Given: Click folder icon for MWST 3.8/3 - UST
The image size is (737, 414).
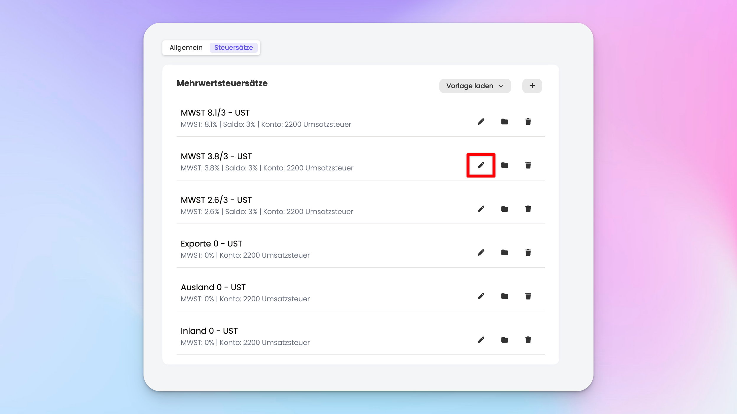Looking at the screenshot, I should pos(504,165).
